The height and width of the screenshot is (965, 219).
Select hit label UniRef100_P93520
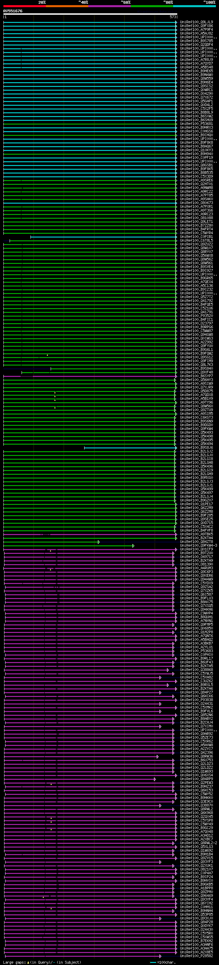[196, 316]
